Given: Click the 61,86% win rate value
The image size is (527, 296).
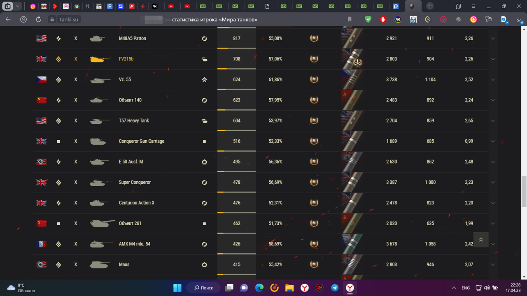Looking at the screenshot, I should pos(275,79).
